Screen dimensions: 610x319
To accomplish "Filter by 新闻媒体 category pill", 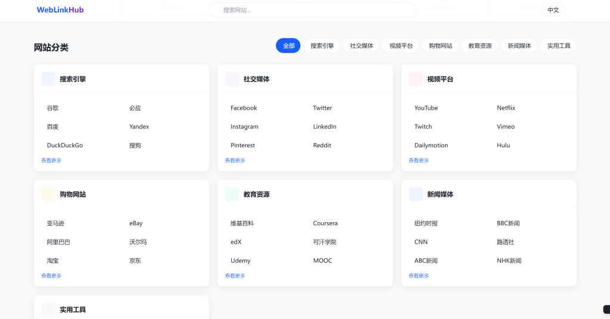I will click(519, 46).
